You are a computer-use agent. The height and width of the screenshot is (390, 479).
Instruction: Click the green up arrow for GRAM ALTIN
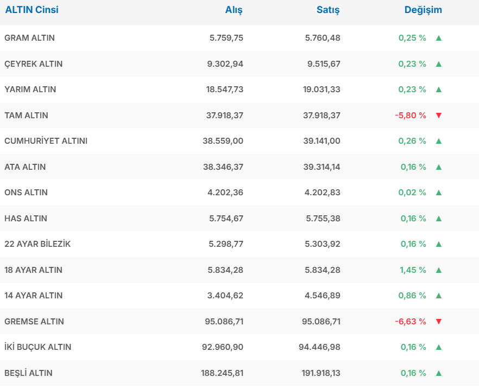coord(439,38)
